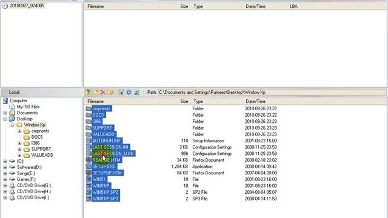Viewport: 388px width, 218px height.
Task: Click the WIN51 file icon
Action: [x=89, y=179]
